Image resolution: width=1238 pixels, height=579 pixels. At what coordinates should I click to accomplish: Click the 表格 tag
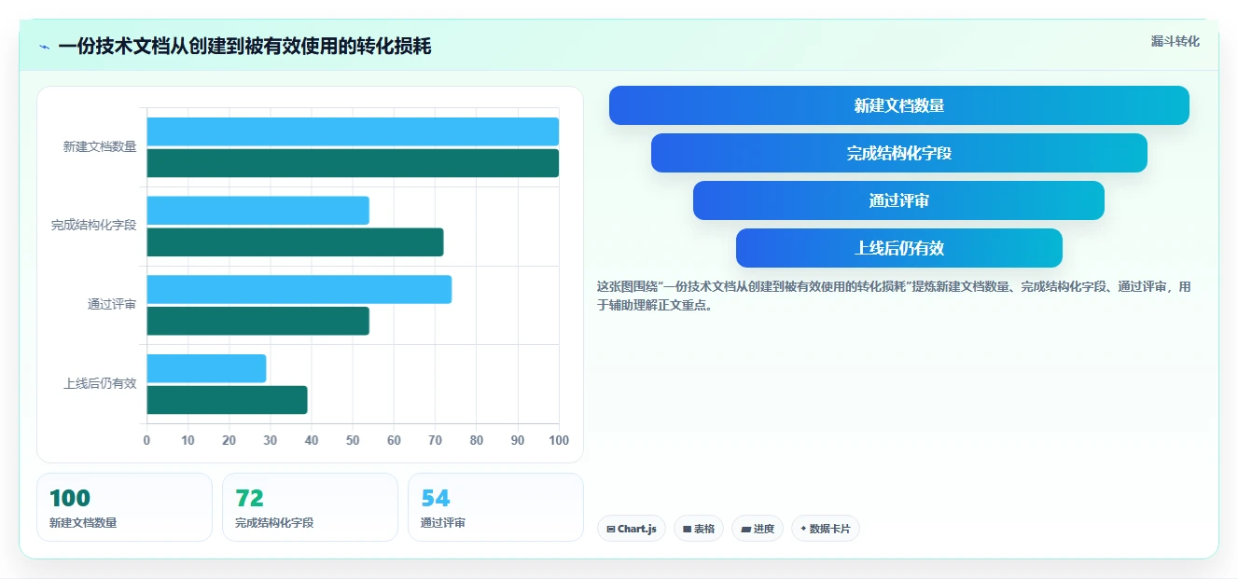click(699, 529)
